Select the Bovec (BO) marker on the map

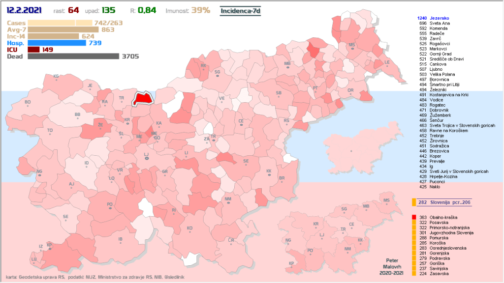[27, 104]
